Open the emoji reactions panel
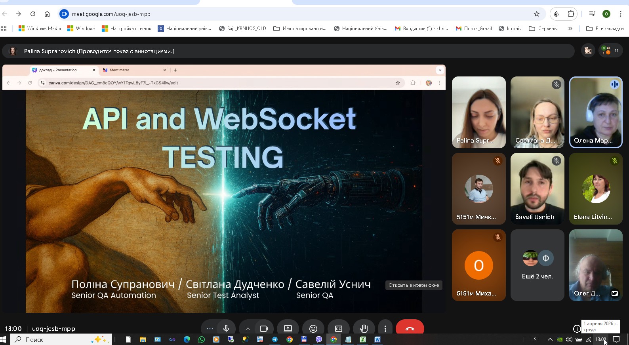Image resolution: width=629 pixels, height=345 pixels. tap(313, 328)
